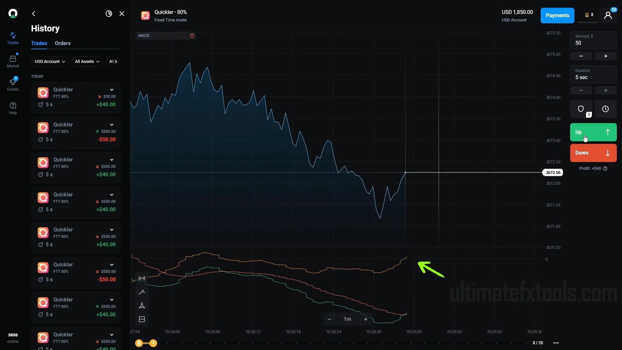Open the Payments page
Screen dimensions: 622x350
tap(557, 16)
